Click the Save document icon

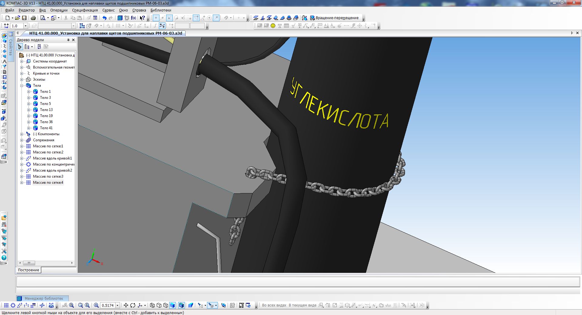[24, 18]
